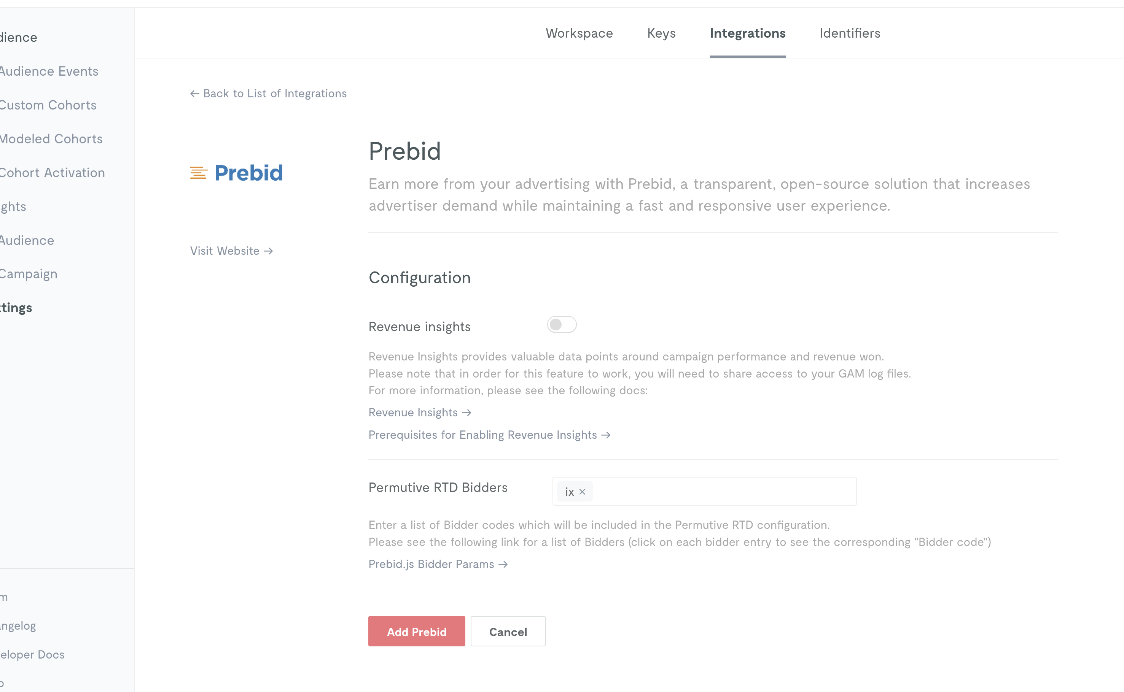Click the arrow after 'Prebid.js Bidder Params'
The image size is (1124, 692).
(x=503, y=564)
